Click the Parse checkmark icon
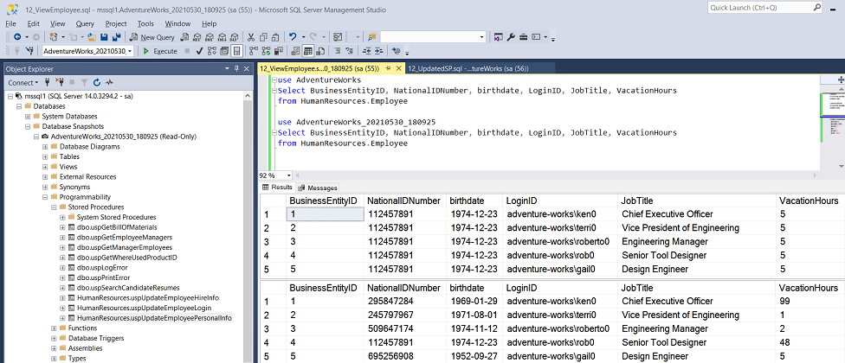 pos(199,51)
